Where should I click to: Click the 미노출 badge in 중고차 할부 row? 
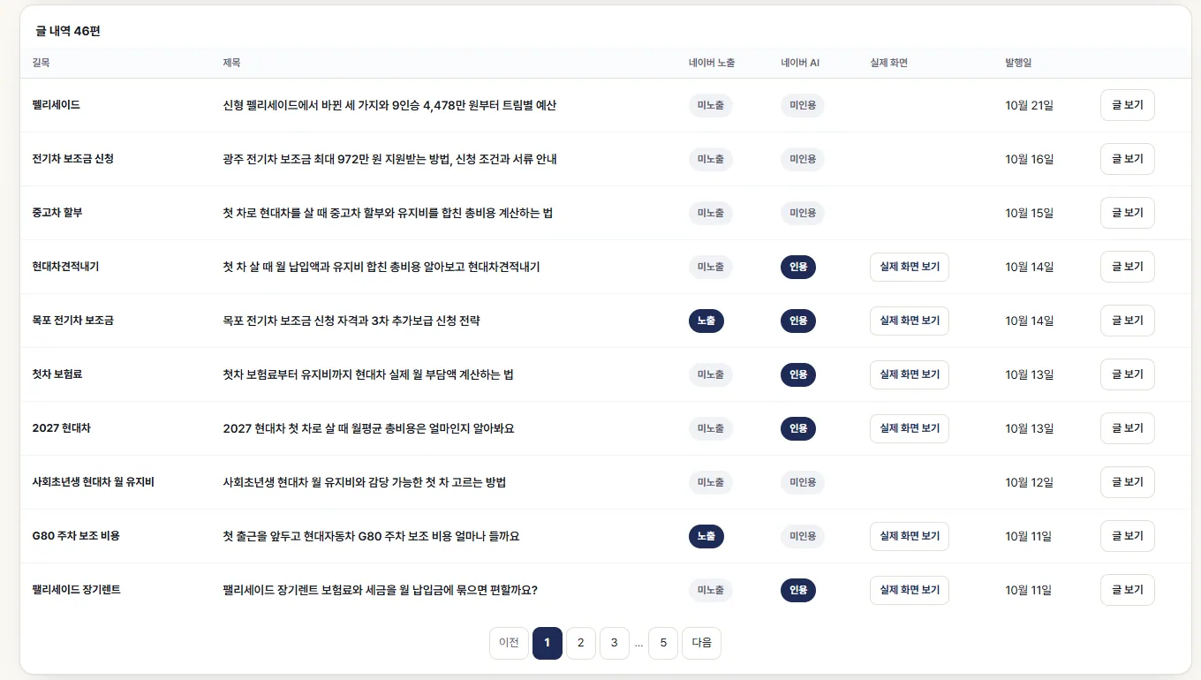pyautogui.click(x=711, y=213)
